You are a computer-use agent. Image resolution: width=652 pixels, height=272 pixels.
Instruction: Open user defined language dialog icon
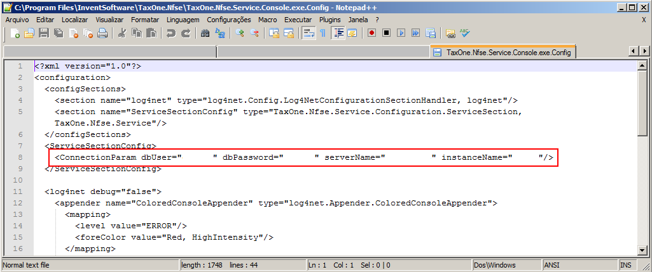[x=352, y=34]
